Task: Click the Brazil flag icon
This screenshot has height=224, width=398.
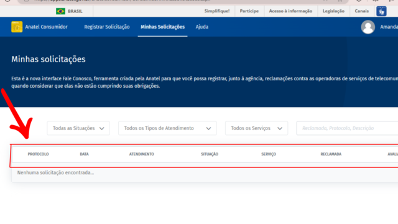Action: pos(60,11)
